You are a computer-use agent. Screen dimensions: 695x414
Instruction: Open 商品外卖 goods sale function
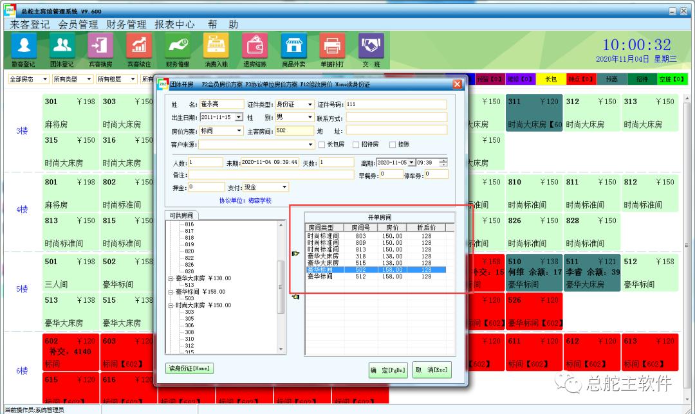(295, 45)
